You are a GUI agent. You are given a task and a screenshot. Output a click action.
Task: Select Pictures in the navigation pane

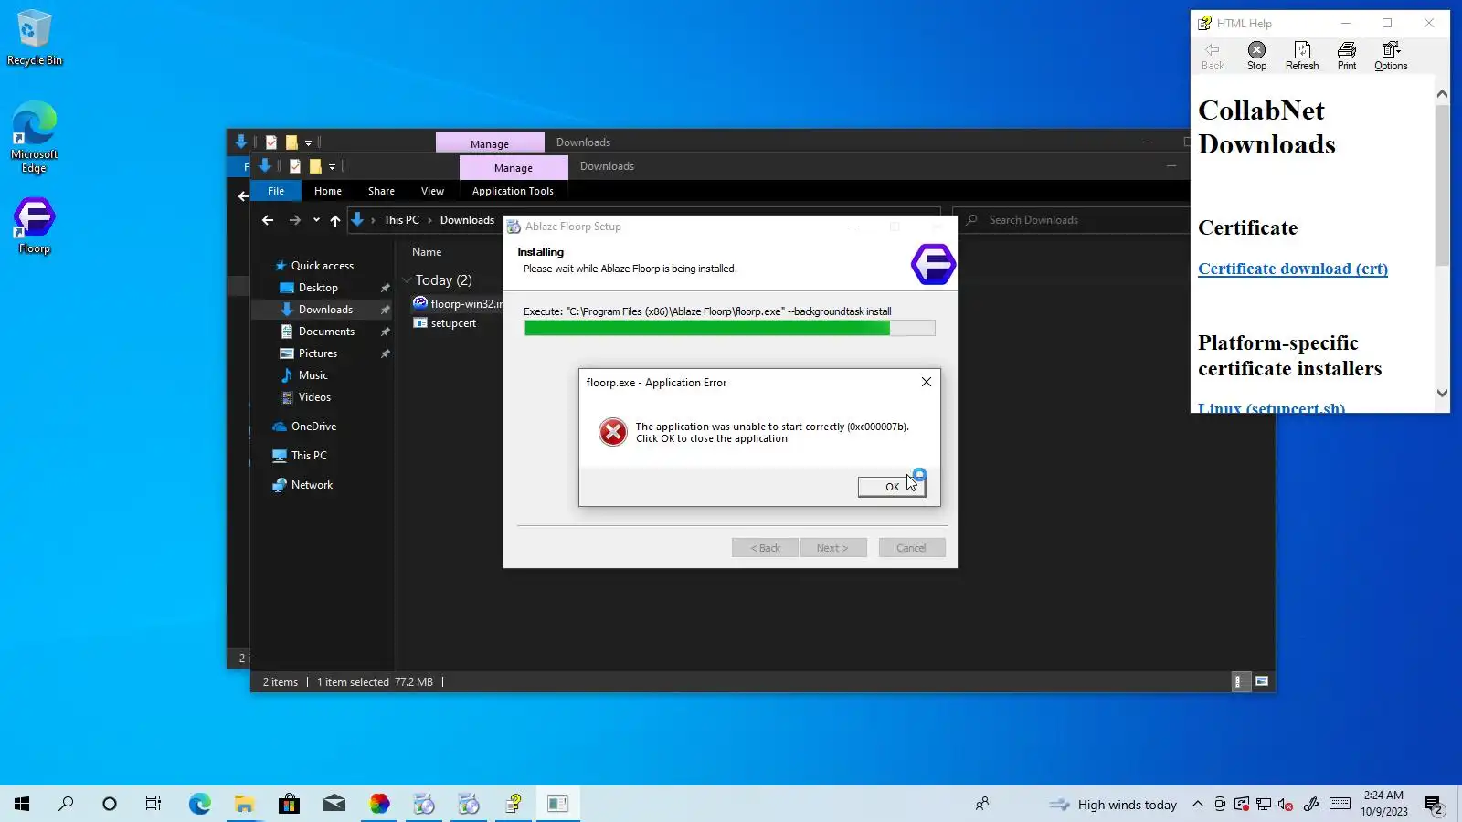coord(318,353)
